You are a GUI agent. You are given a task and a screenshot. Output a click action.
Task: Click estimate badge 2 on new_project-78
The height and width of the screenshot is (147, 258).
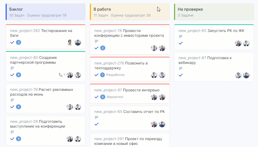pos(103,48)
